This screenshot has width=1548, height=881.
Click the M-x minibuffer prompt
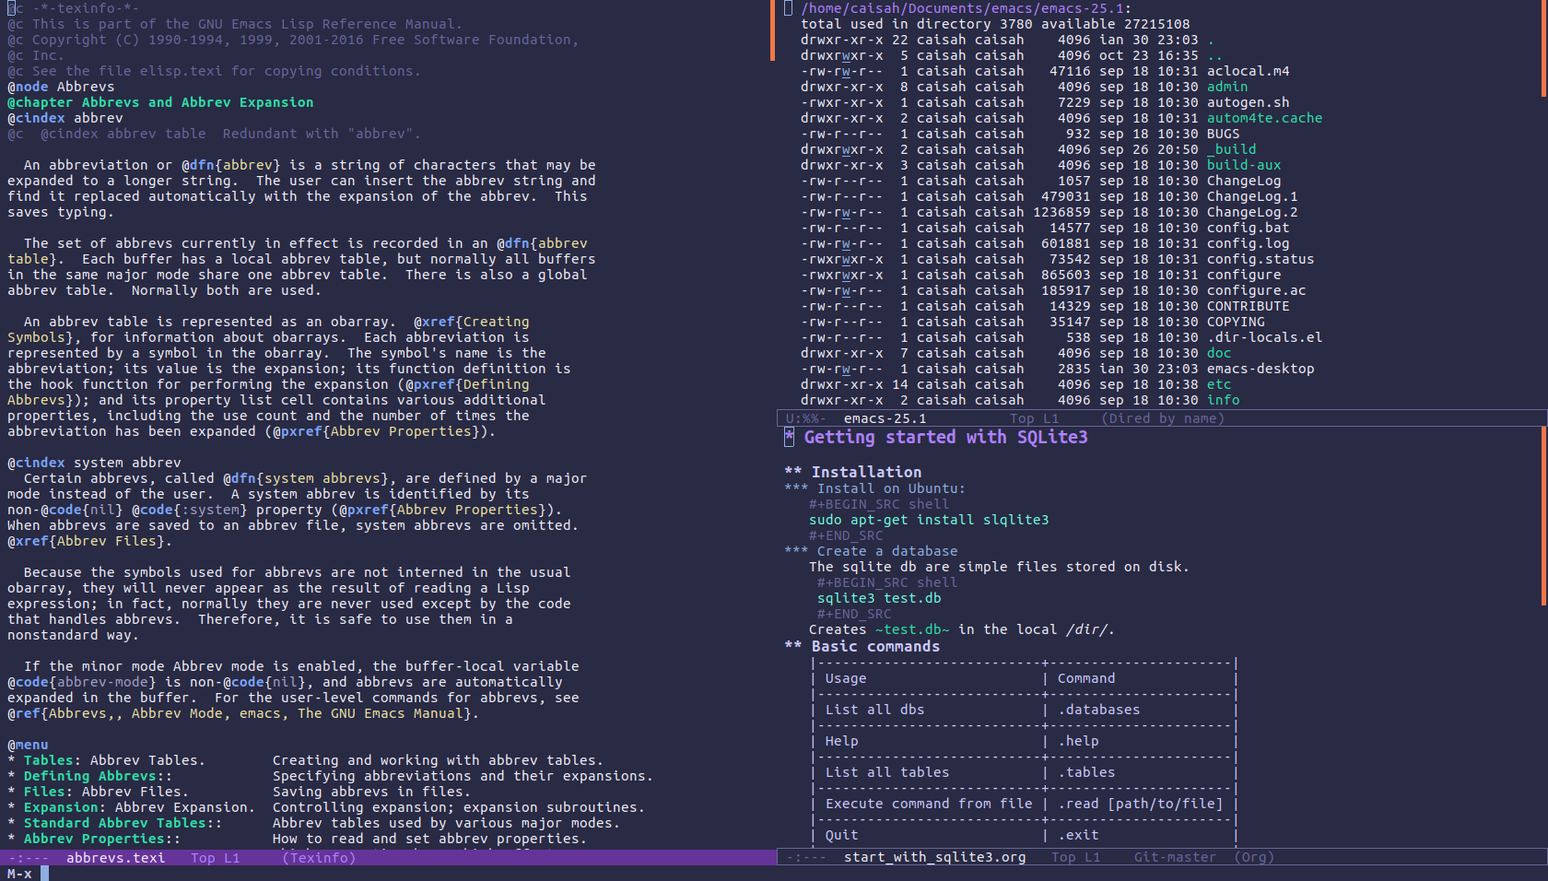tap(19, 874)
